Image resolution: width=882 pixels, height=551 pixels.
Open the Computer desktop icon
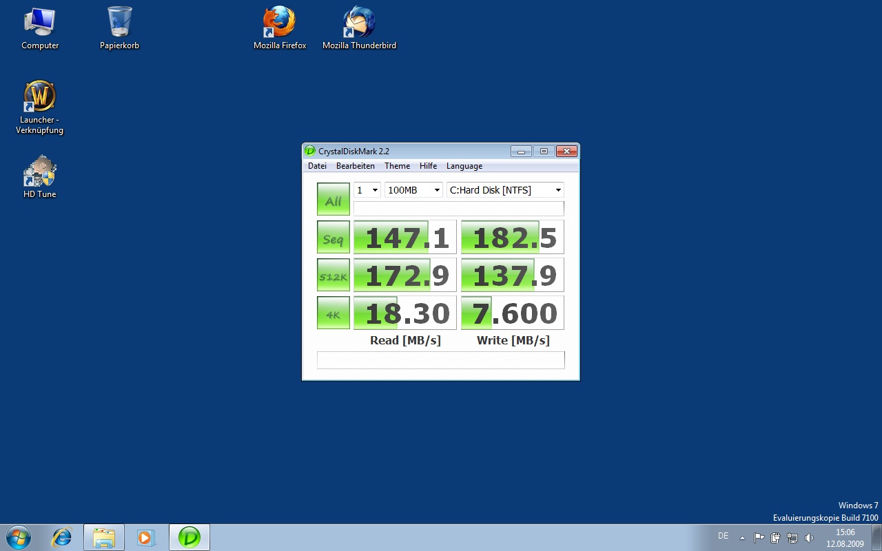40,29
